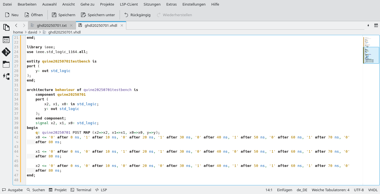
Task: Open the LSP symbols sidebar panel
Action: coord(6,76)
